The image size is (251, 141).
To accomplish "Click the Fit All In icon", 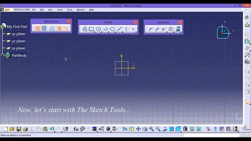I will pos(132,129).
